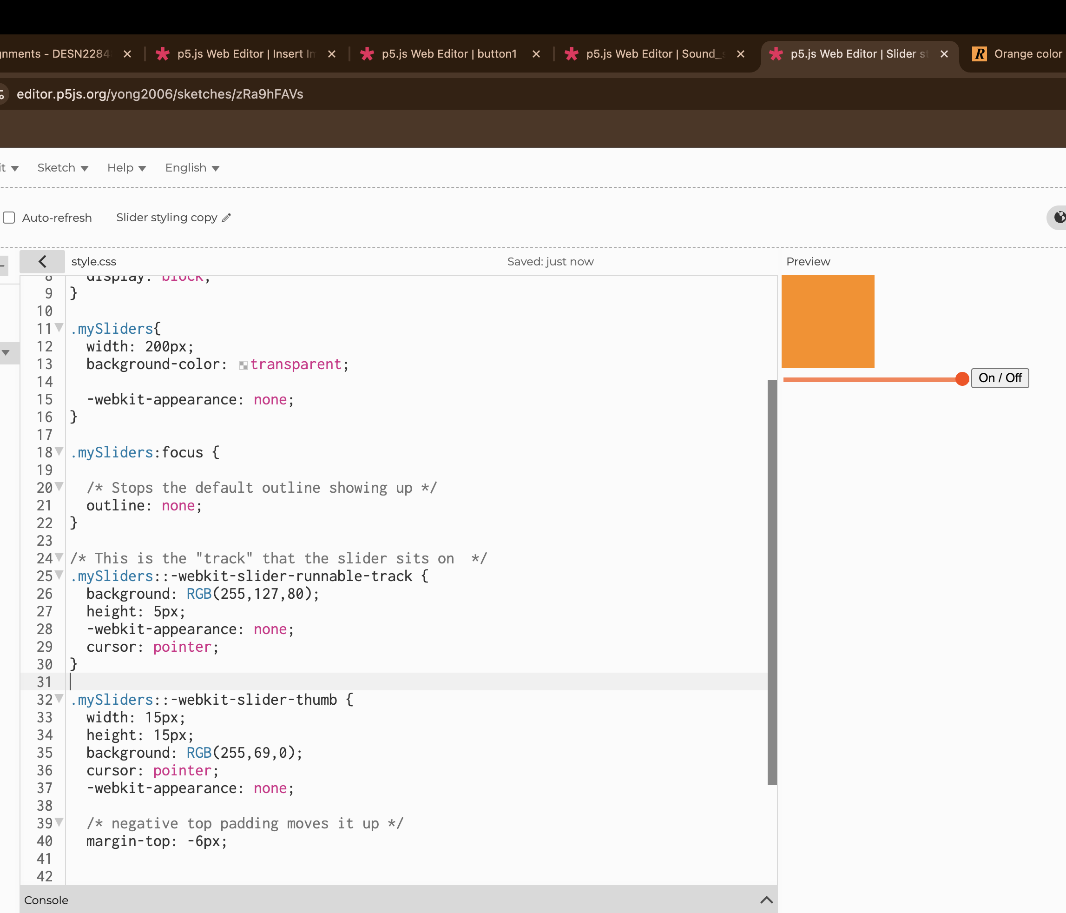Fold code at line 25 arrow
The width and height of the screenshot is (1066, 913).
(x=59, y=575)
